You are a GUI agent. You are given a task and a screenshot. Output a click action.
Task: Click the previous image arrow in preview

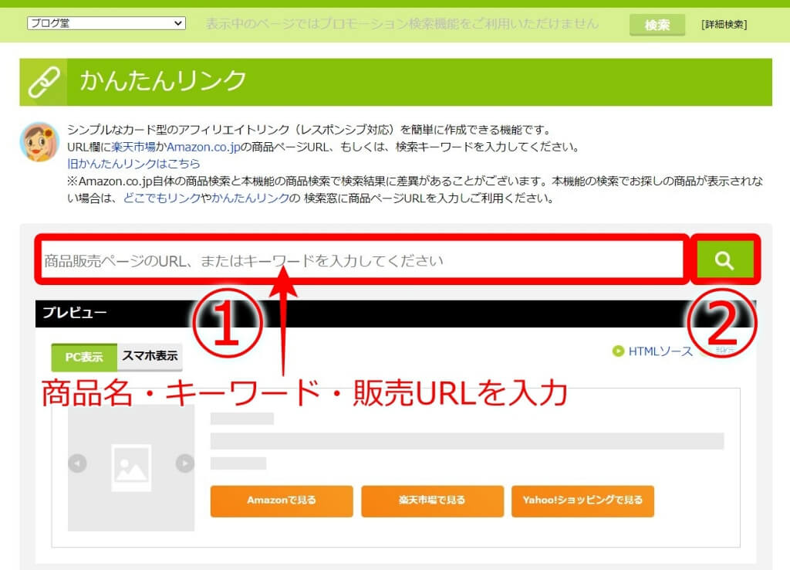coord(78,463)
